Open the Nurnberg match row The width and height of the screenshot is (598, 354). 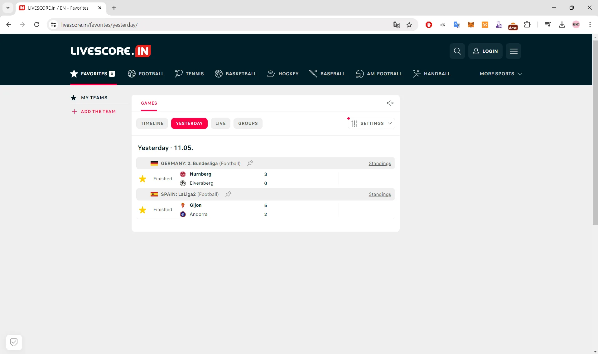pos(266,179)
